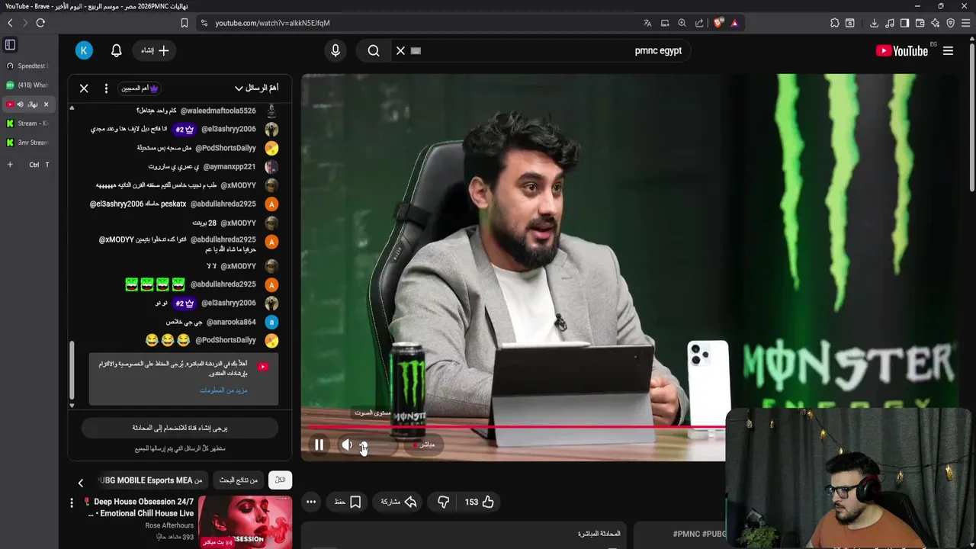Submit search with magnifier icon
Viewport: 976px width, 549px height.
374,51
